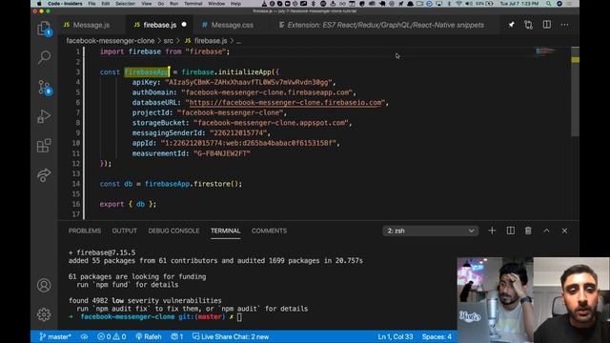
Task: Open the Search view in the activity bar
Action: [x=44, y=57]
